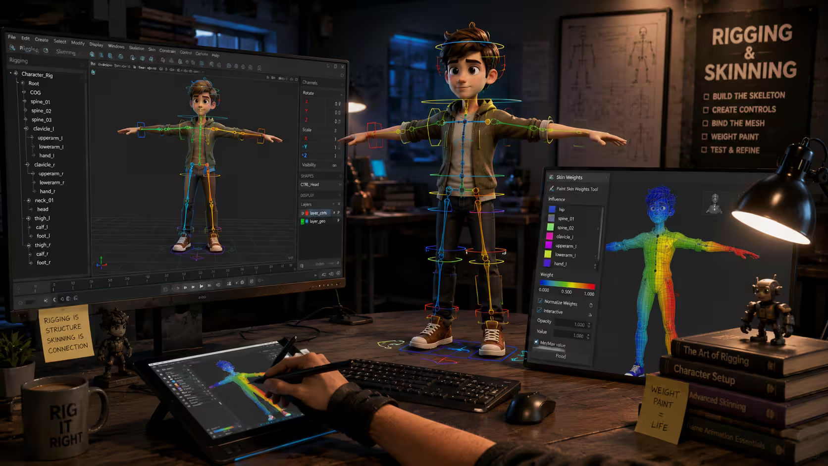828x466 pixels.
Task: Click the Opacity value field
Action: tap(572, 324)
